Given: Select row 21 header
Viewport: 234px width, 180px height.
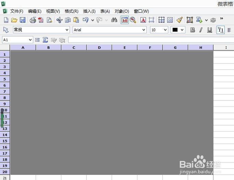Looking at the screenshot, I should pos(5,178).
